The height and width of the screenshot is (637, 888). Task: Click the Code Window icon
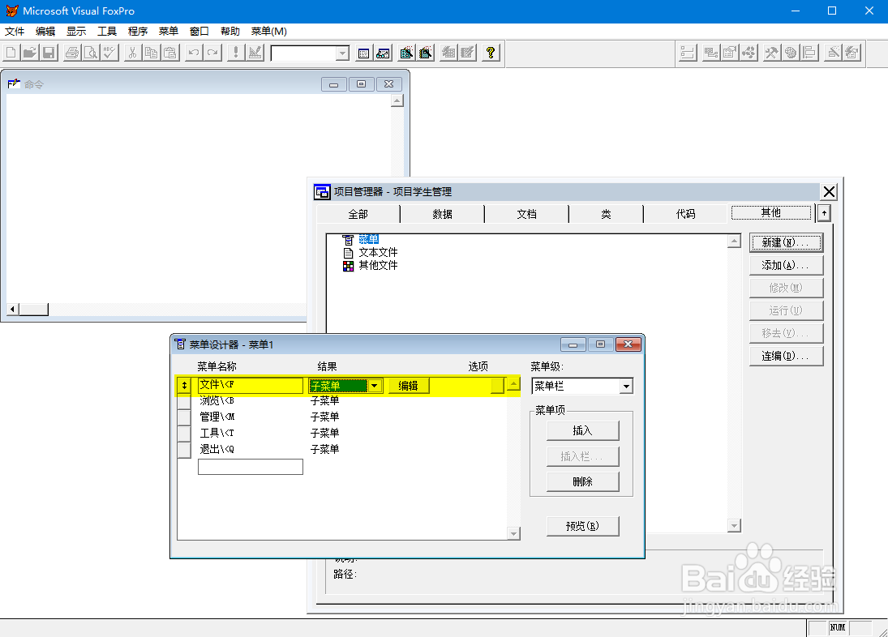[x=749, y=53]
